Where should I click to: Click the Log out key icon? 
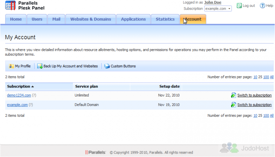pyautogui.click(x=239, y=5)
